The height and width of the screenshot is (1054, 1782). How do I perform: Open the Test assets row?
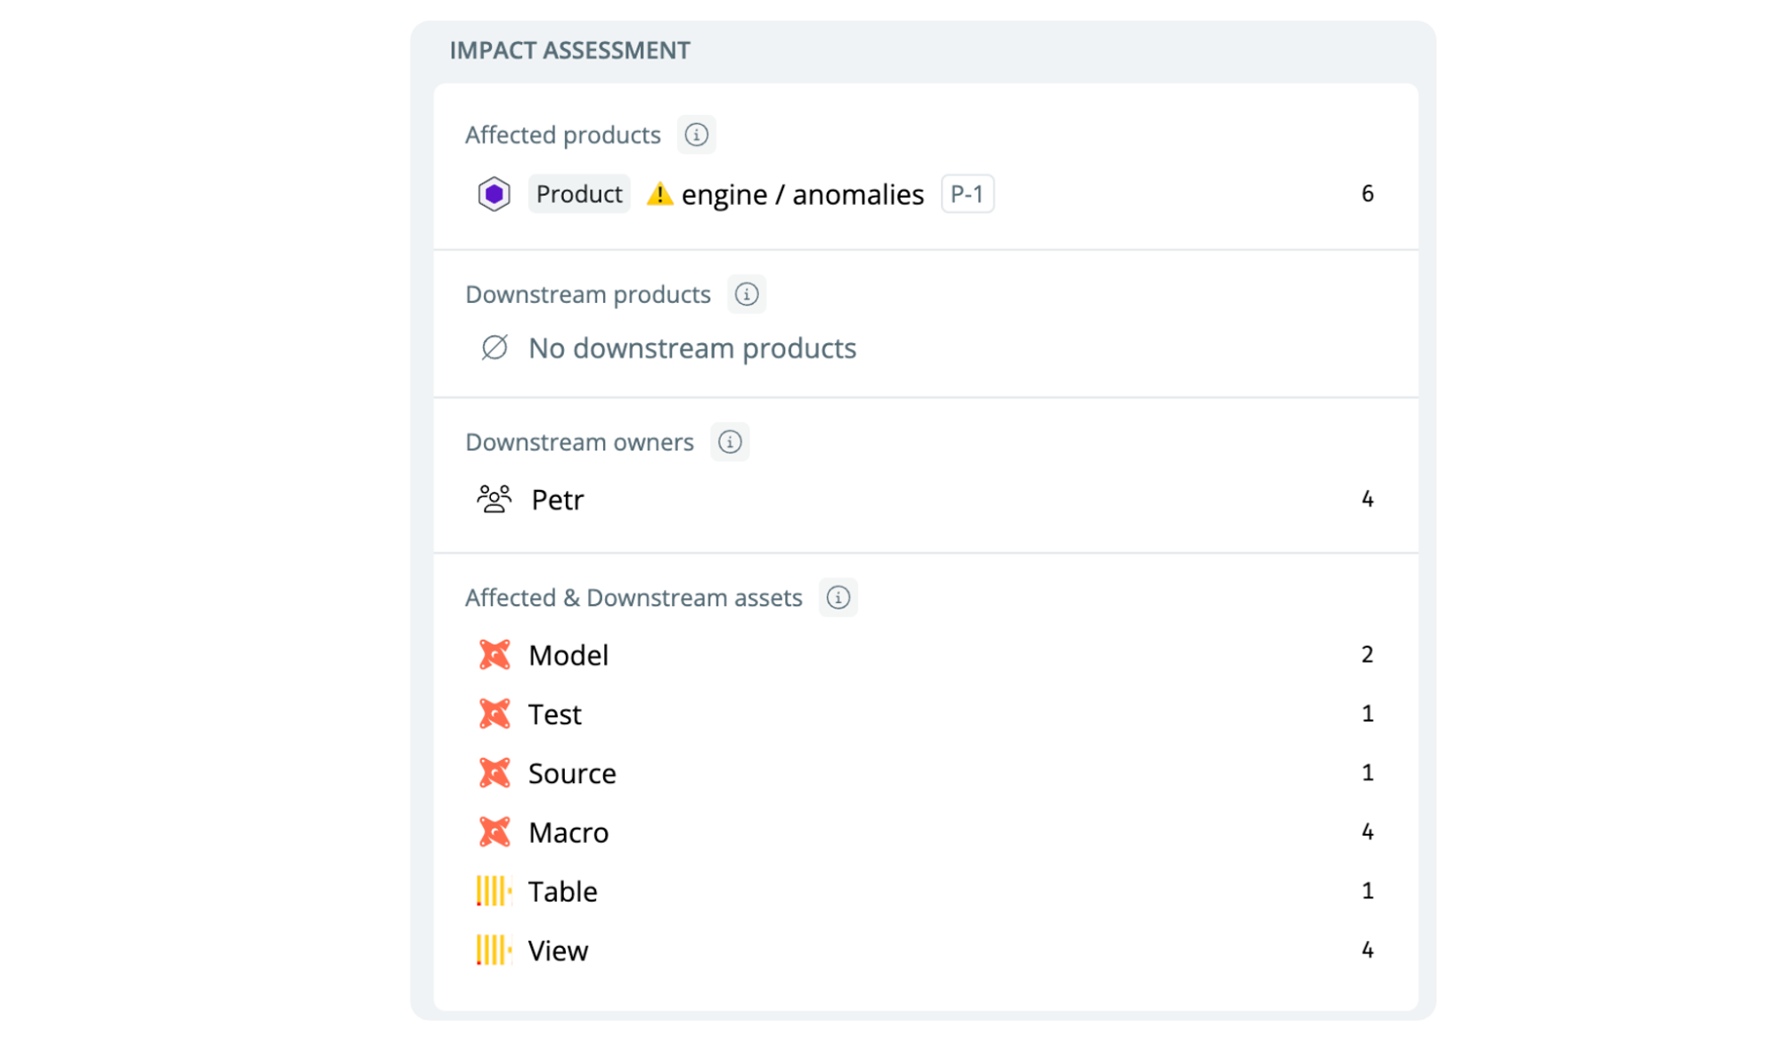[926, 714]
